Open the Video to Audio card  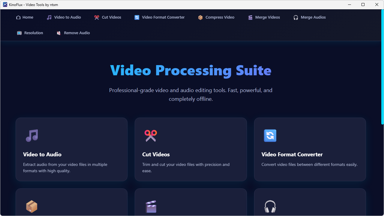pos(71,149)
